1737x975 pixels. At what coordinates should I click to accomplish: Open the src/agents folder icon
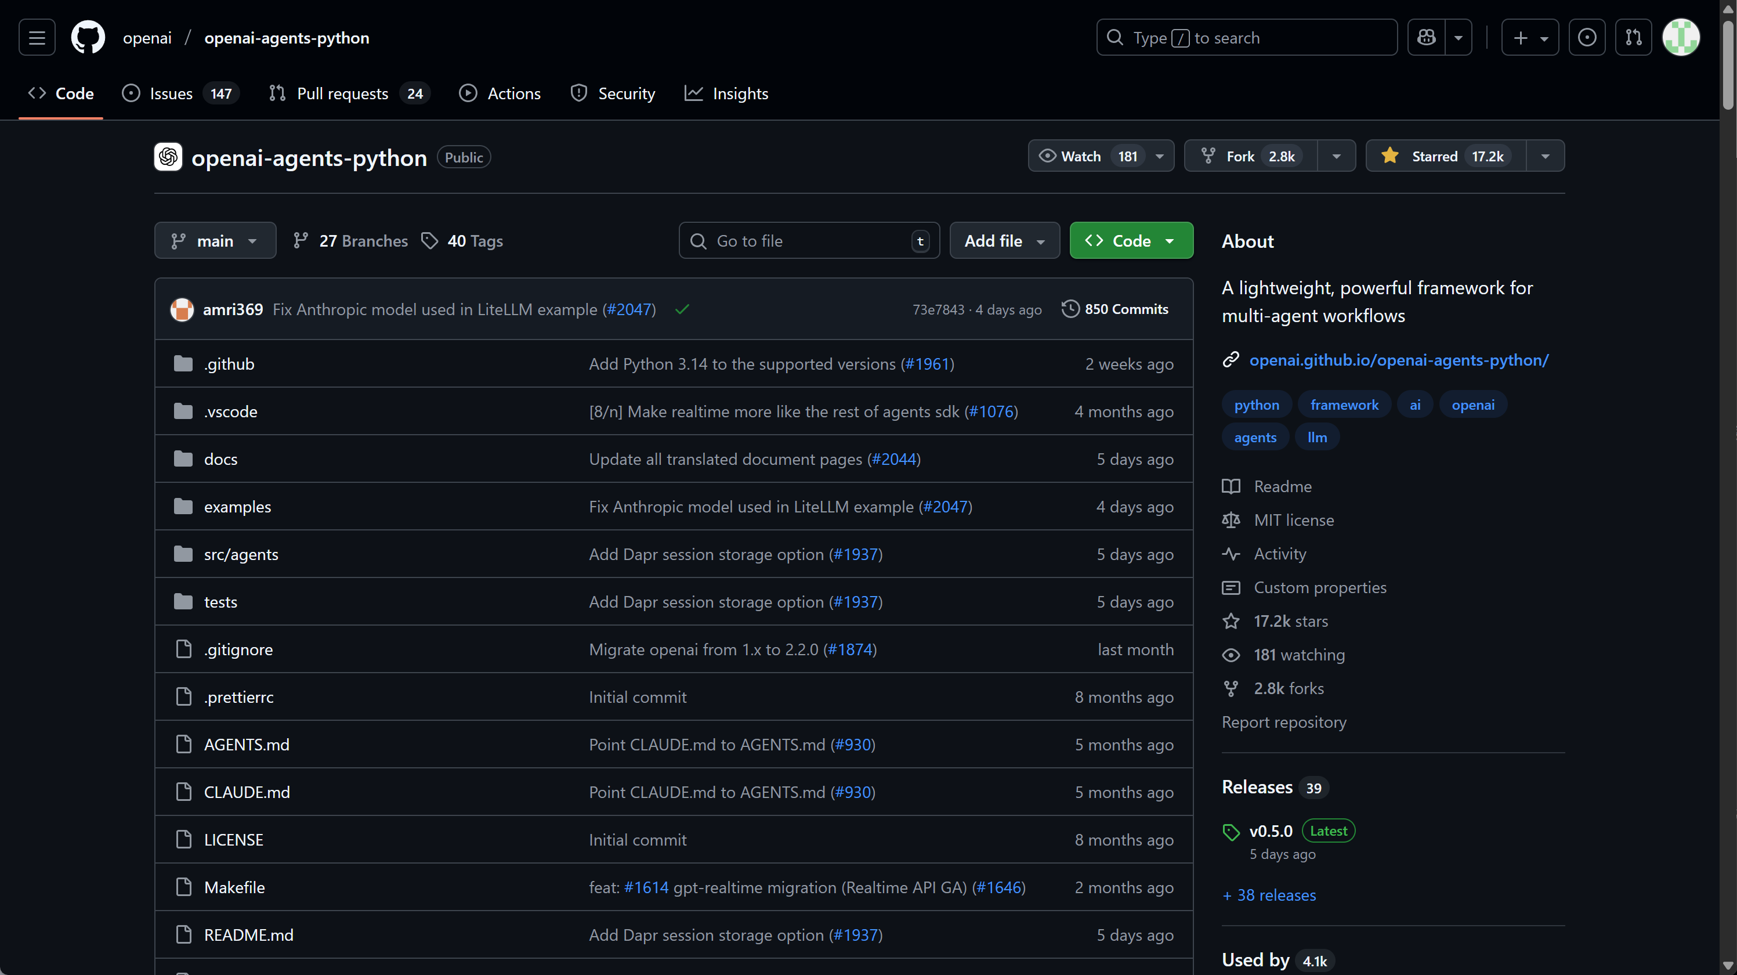183,555
